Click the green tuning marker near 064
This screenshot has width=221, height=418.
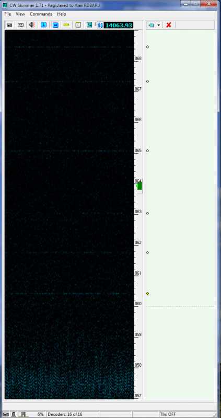(139, 186)
